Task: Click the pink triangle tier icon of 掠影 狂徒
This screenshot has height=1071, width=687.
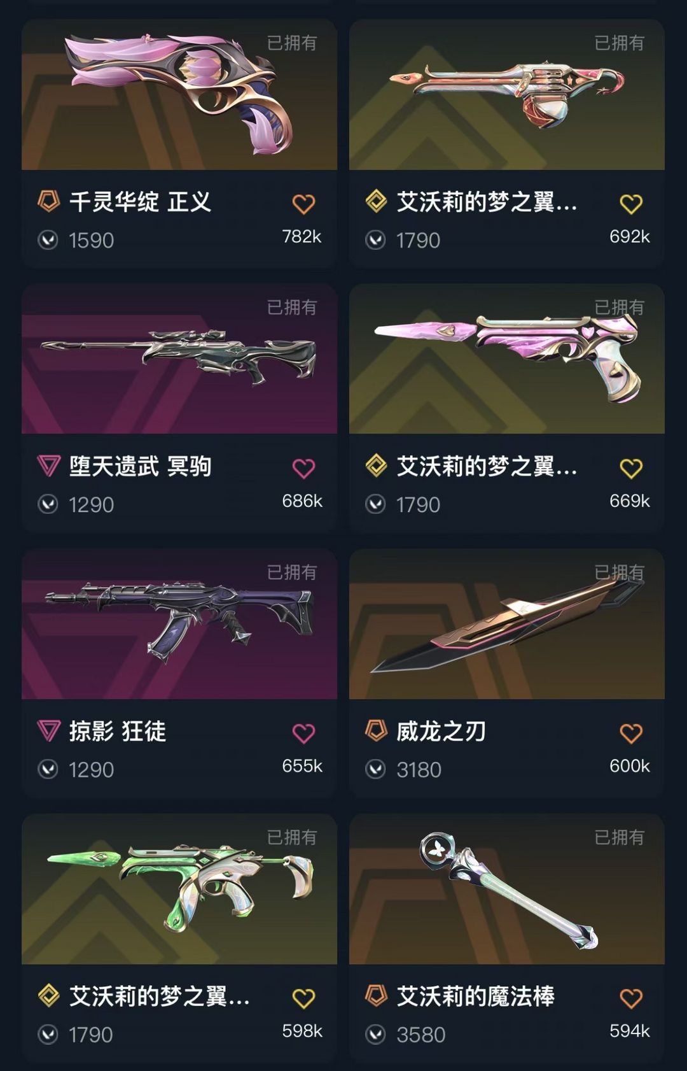Action: 48,731
